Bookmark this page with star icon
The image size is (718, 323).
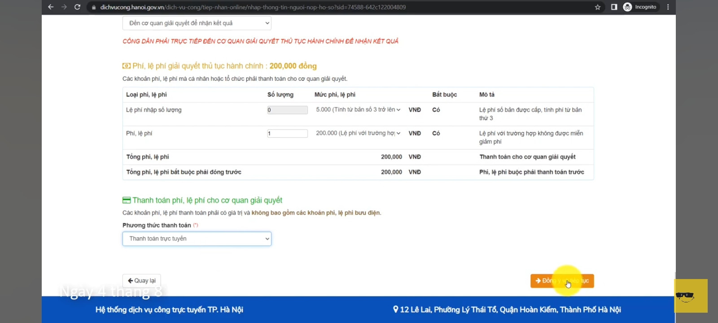point(598,7)
